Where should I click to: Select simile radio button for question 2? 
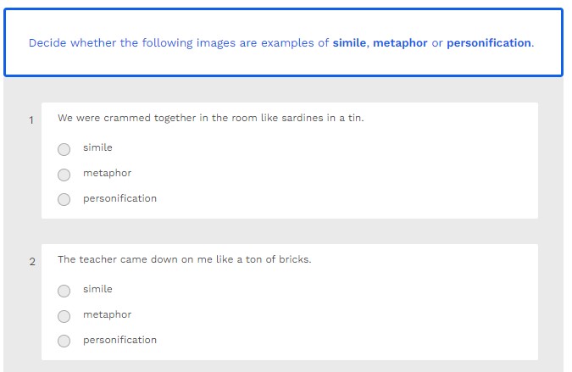pos(64,291)
